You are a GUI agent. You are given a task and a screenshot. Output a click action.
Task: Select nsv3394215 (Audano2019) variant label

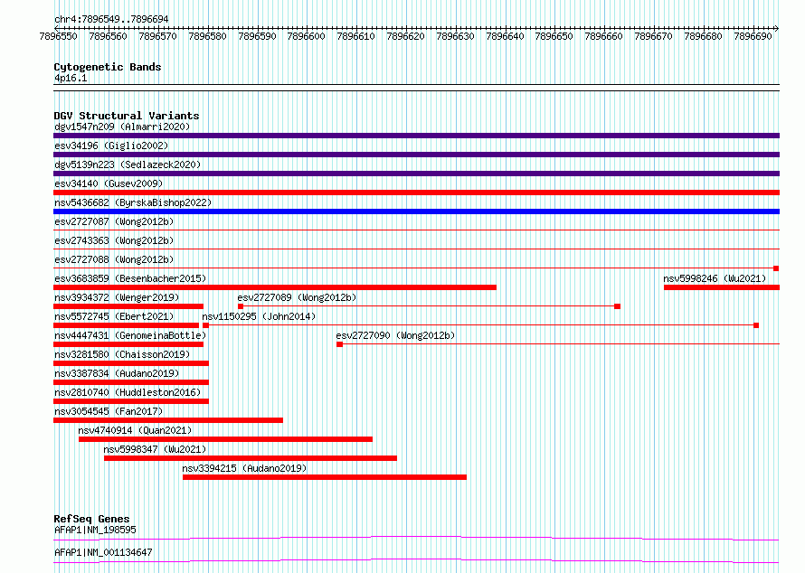(x=244, y=468)
